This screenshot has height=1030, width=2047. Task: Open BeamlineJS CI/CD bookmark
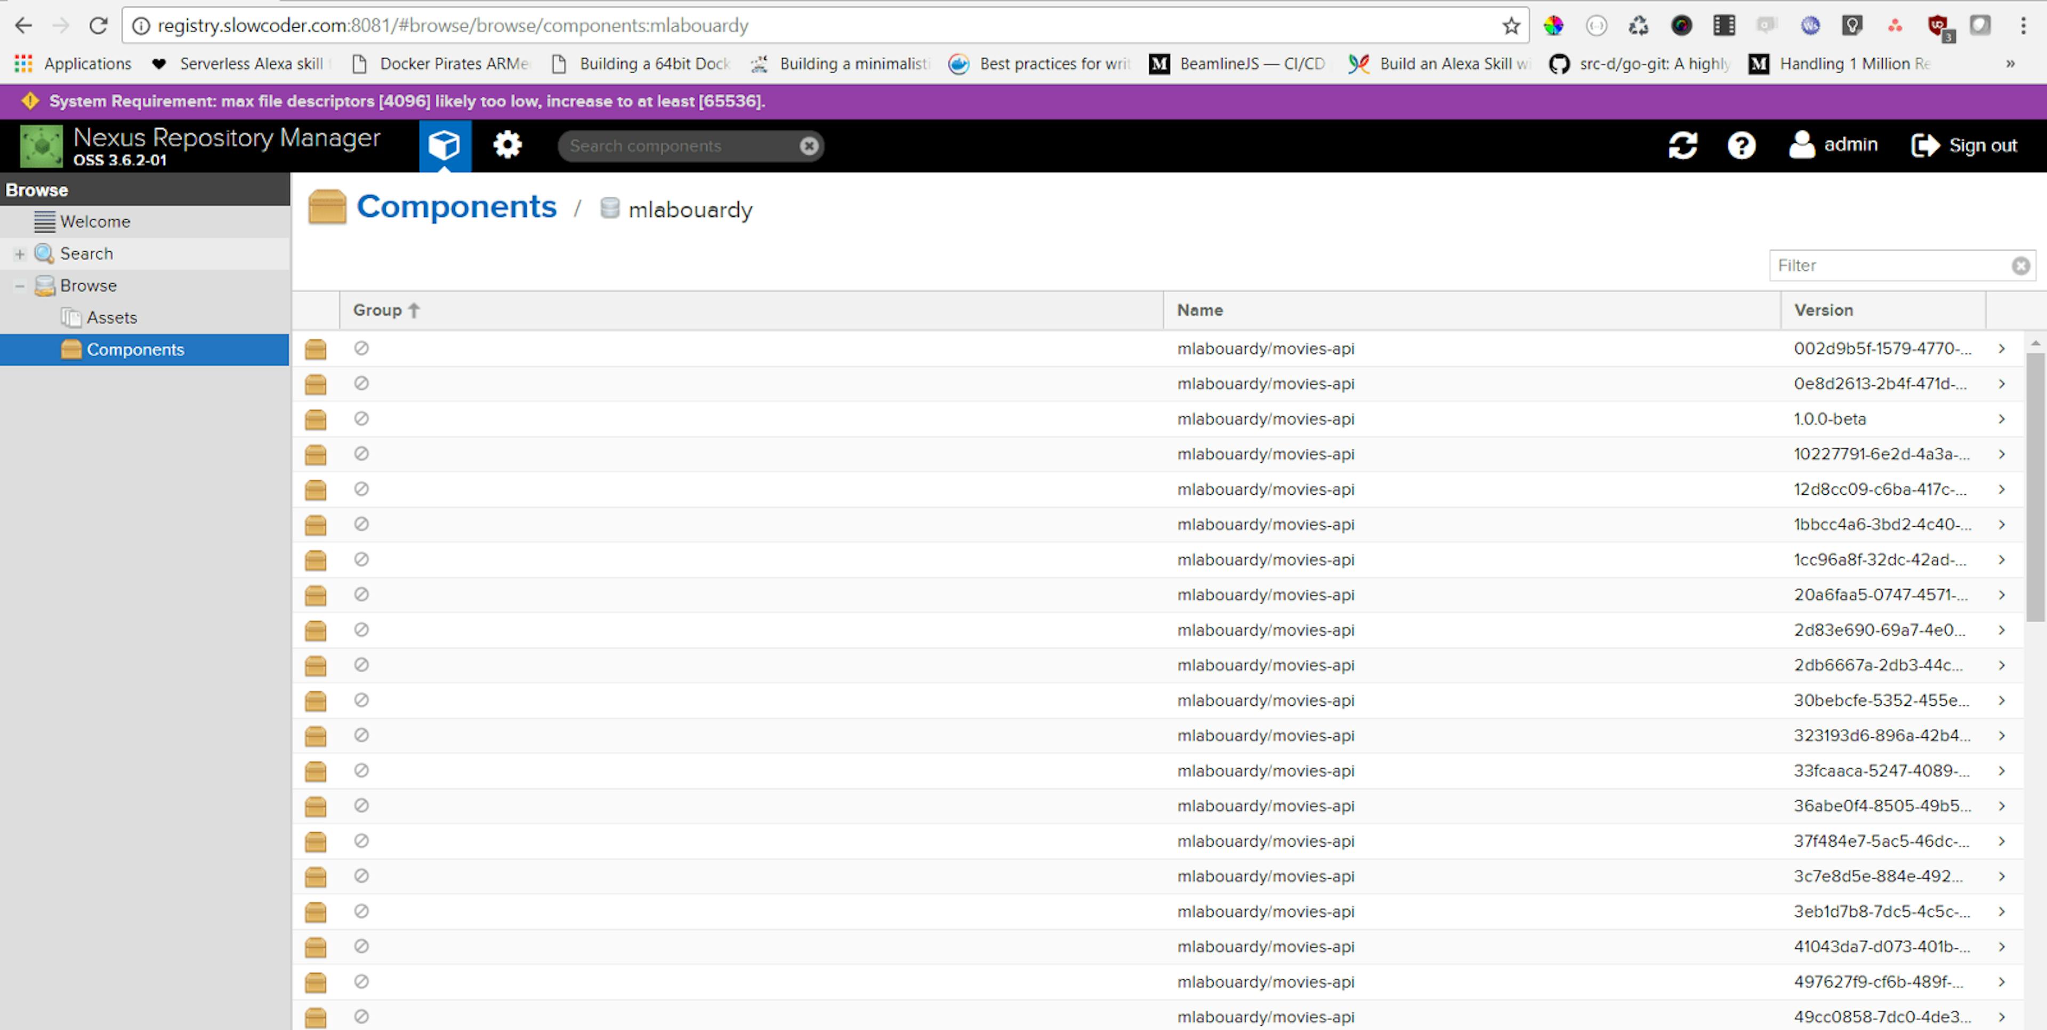click(1237, 63)
